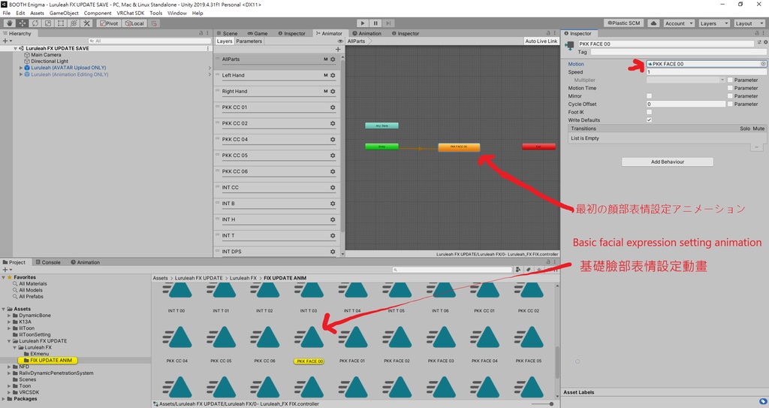Click the Speed input field
The image size is (769, 408).
(706, 72)
